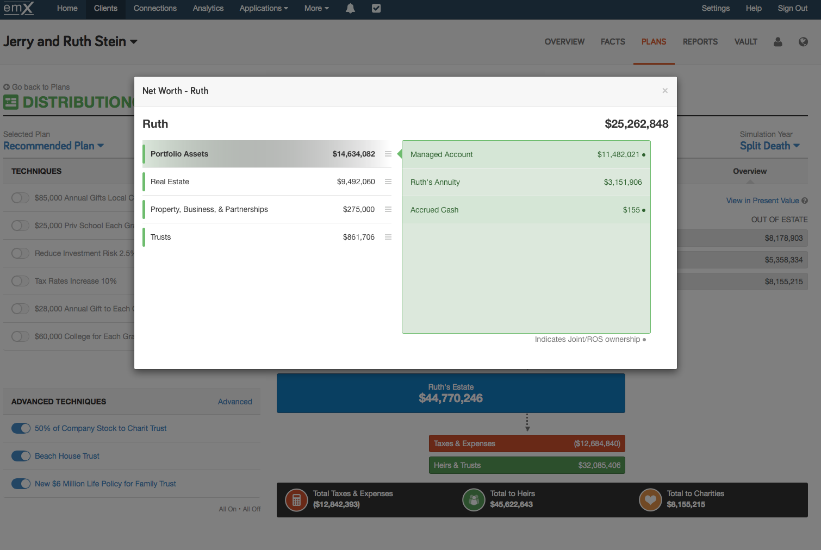Disable 50% of Company Stock to Charit Trust

coord(21,428)
